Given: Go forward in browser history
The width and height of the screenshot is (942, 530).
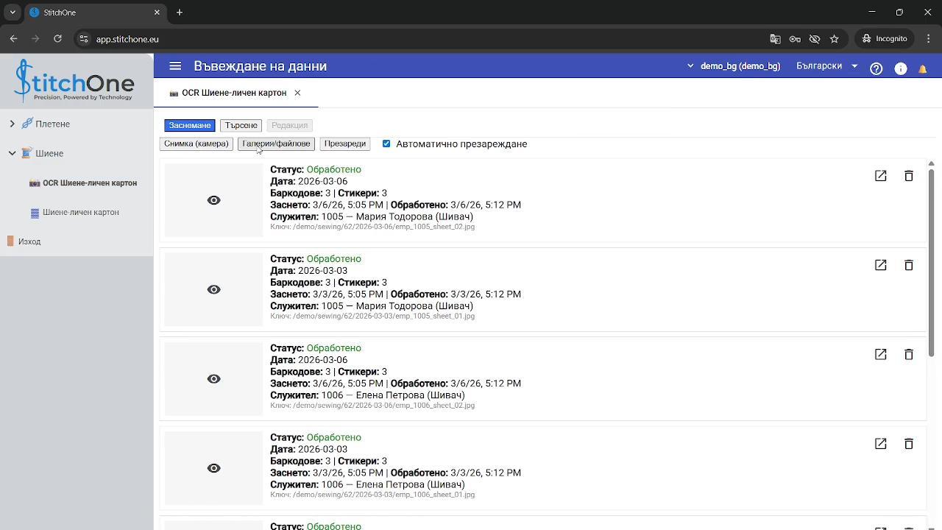Looking at the screenshot, I should click(35, 39).
